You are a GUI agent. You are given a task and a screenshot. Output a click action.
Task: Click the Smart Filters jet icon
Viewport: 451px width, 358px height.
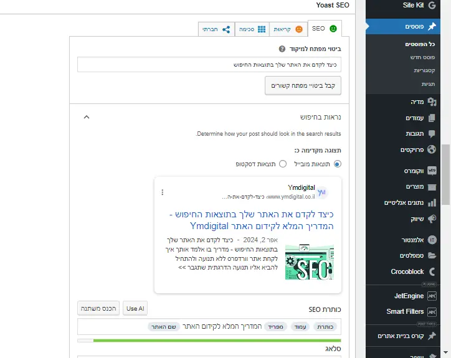(432, 312)
